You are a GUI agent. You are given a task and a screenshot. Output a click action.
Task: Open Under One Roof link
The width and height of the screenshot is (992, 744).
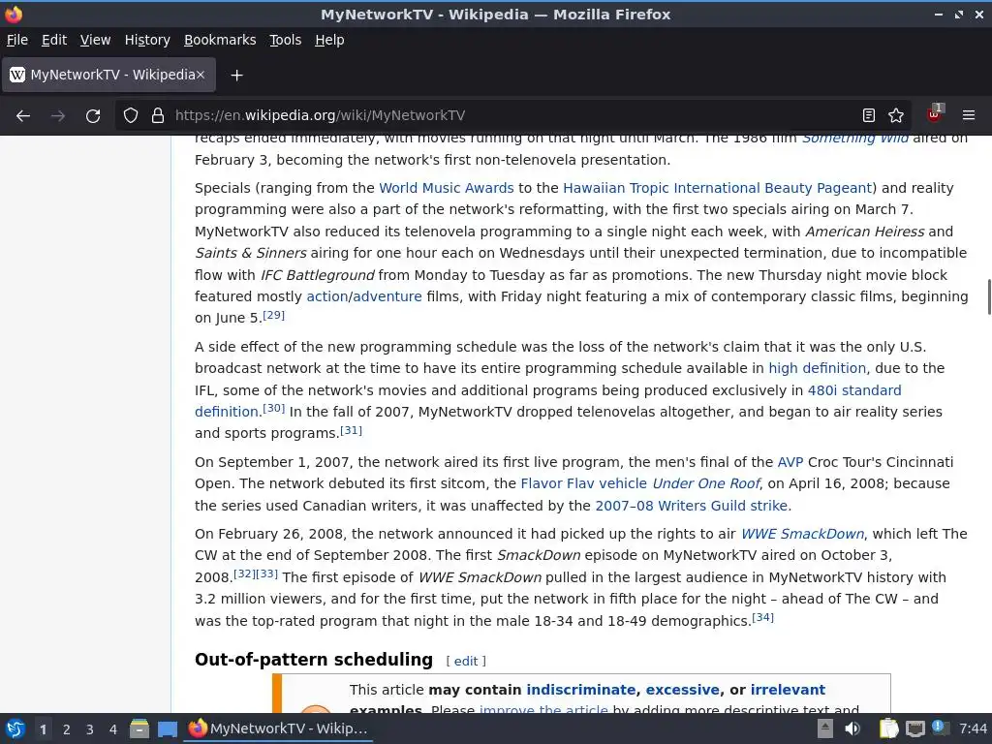click(x=705, y=484)
